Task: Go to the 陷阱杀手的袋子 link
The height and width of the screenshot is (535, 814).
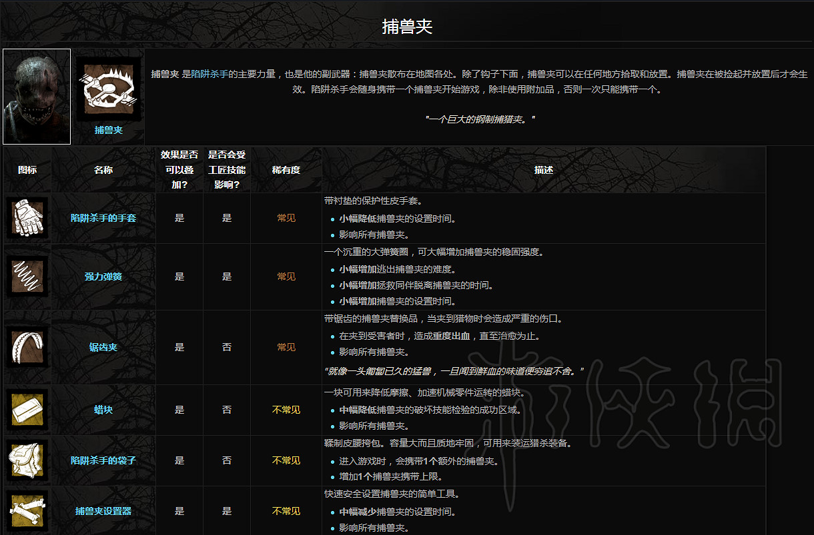Action: [x=103, y=460]
